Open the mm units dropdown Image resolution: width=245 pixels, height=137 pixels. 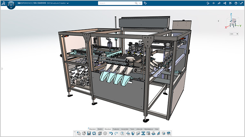point(234,34)
